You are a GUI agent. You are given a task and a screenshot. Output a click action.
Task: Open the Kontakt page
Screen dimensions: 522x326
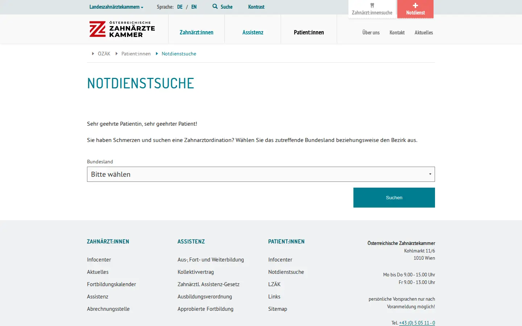397,33
